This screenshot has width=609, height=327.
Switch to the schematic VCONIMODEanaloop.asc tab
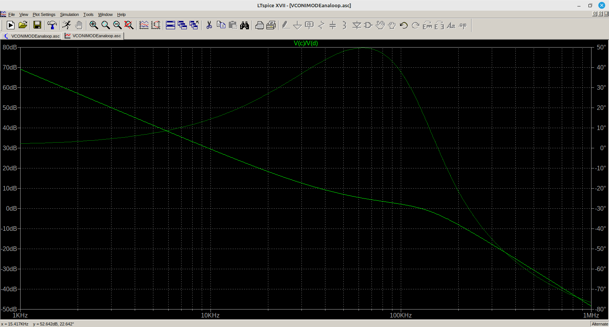[31, 36]
